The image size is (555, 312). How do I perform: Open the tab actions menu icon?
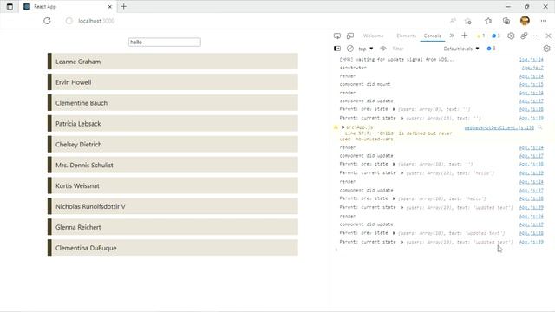pos(10,6)
